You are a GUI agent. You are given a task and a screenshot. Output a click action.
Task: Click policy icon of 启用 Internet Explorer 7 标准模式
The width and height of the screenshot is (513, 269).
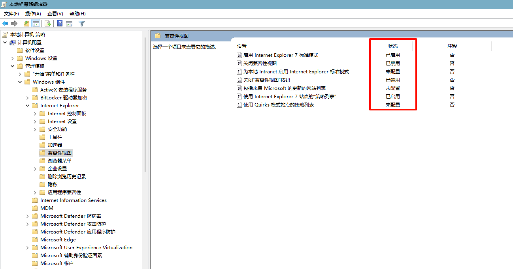pyautogui.click(x=239, y=55)
